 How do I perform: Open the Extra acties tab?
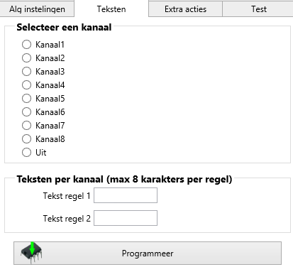(185, 9)
